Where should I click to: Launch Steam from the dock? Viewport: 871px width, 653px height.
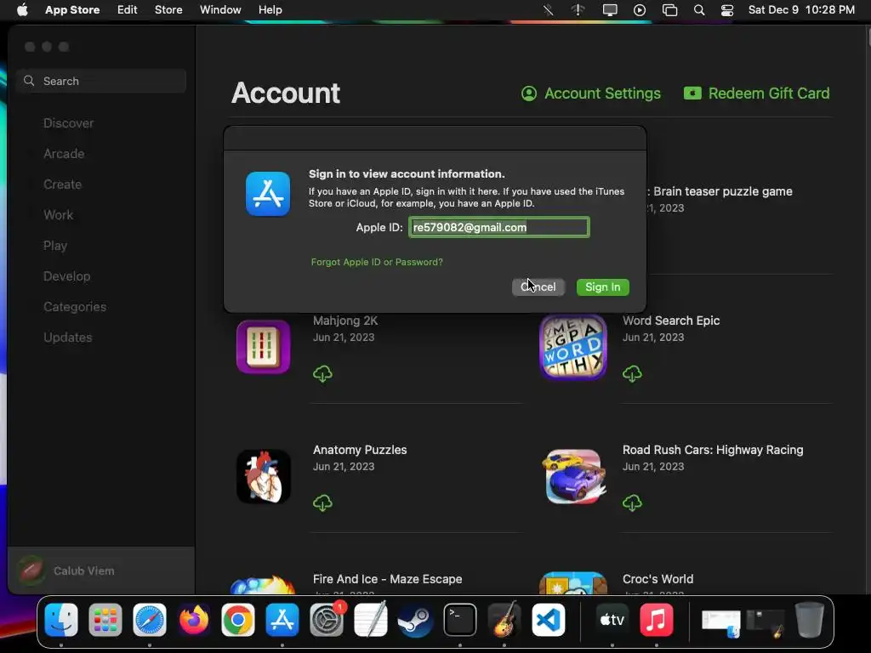pos(415,620)
